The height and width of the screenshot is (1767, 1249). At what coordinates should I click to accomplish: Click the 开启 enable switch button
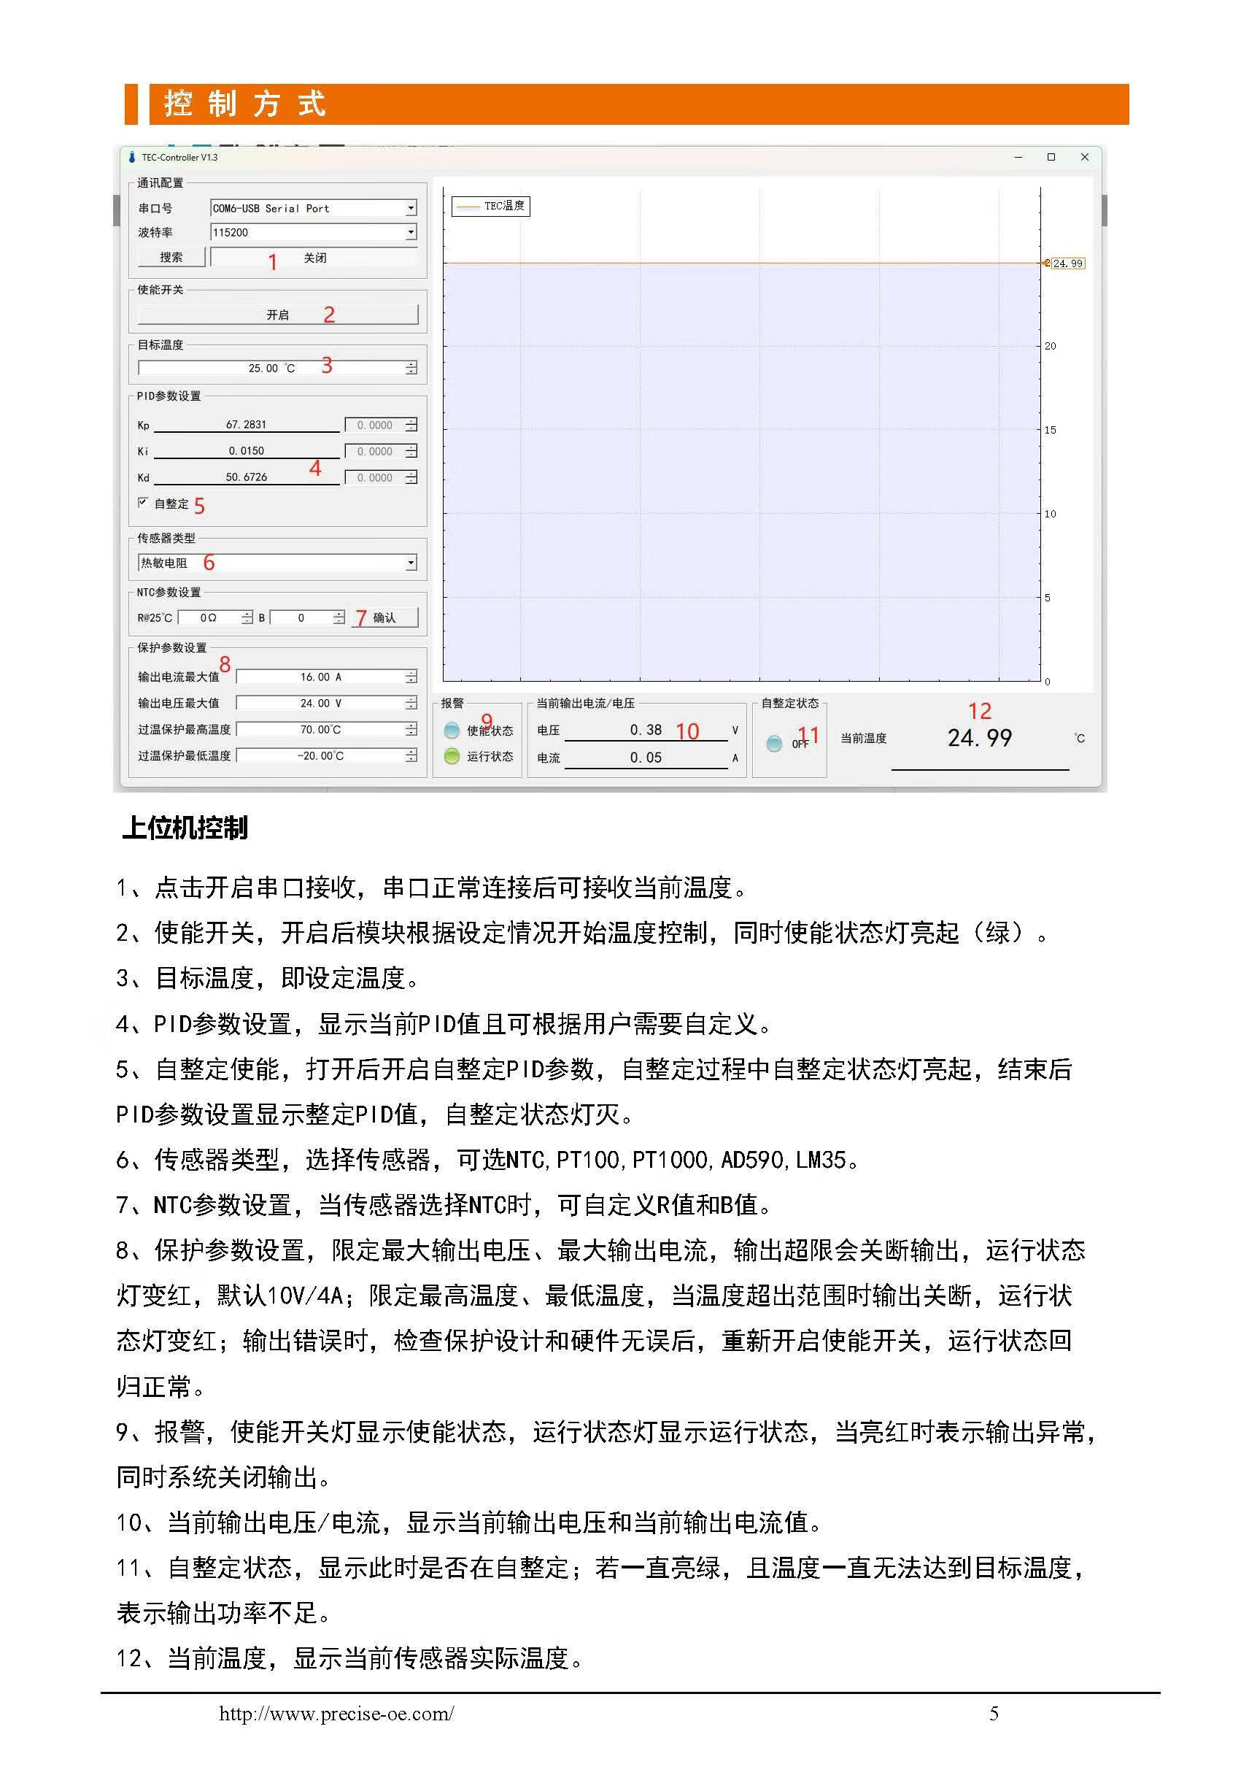coord(278,315)
